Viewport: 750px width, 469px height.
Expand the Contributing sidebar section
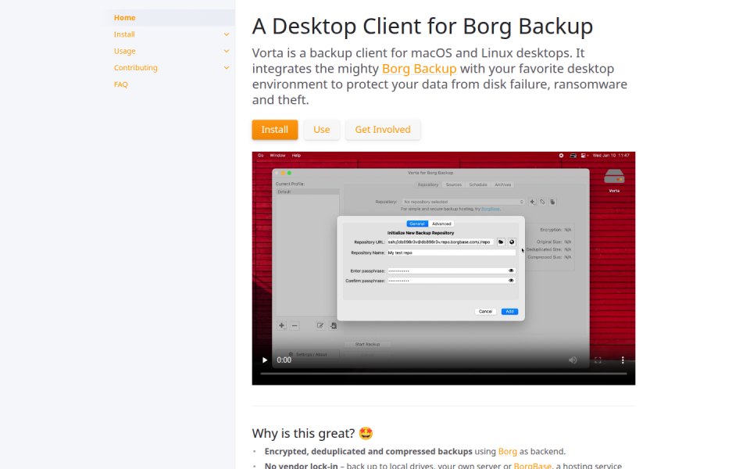point(227,68)
